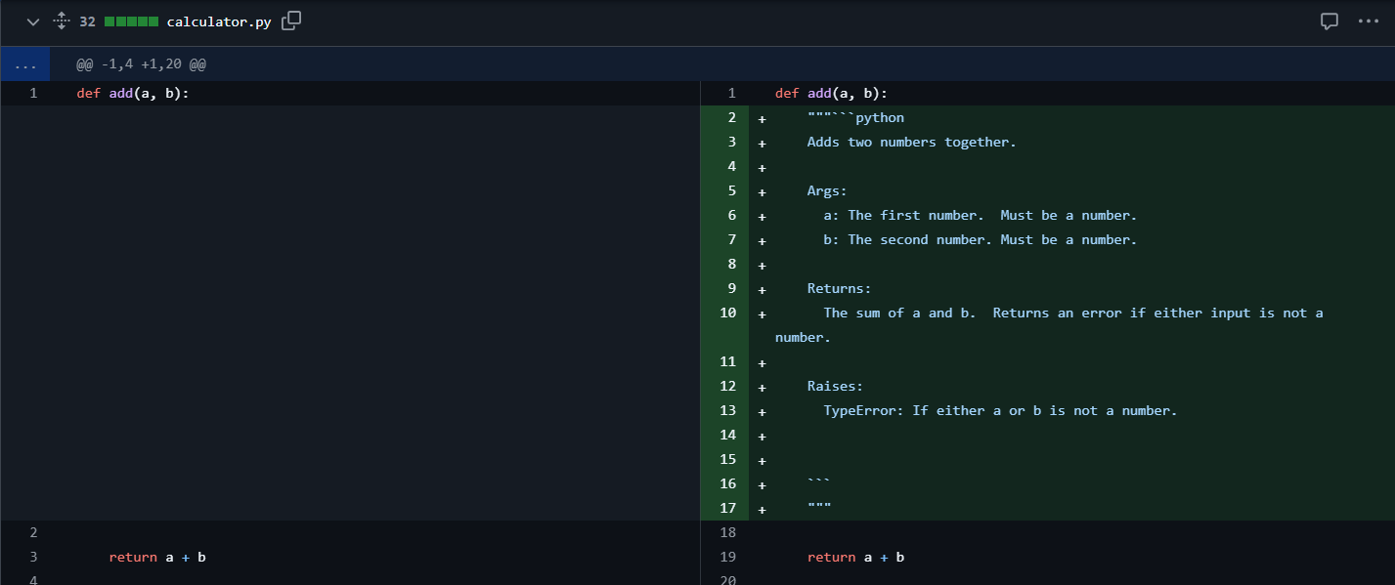Select right-side line number 2
The height and width of the screenshot is (585, 1395).
[x=730, y=118]
